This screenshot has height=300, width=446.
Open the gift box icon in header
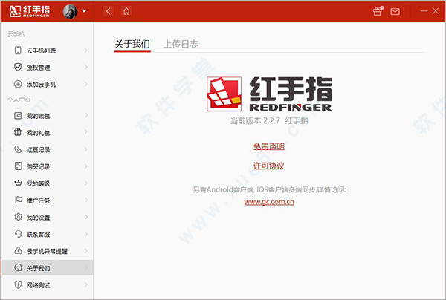tap(378, 11)
